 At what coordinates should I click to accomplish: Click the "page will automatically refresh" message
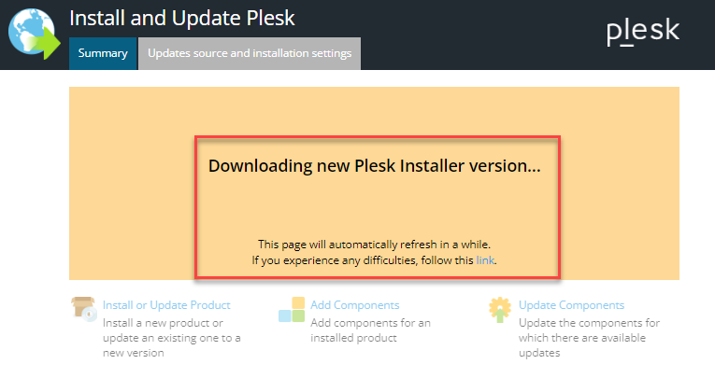click(374, 243)
